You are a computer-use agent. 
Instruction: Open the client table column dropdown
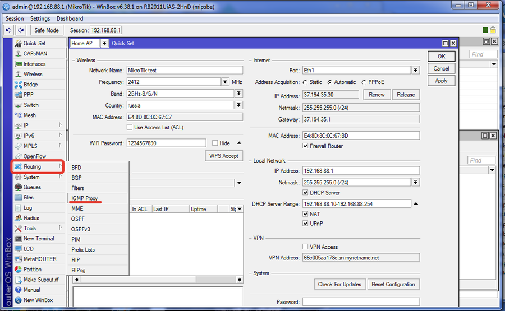(239, 209)
